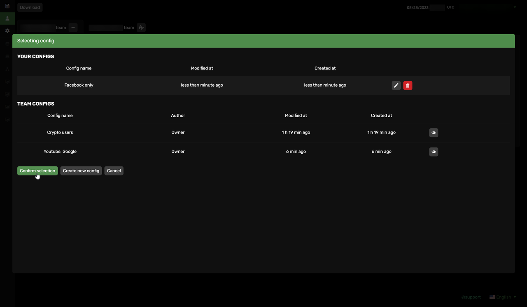The image size is (527, 307).
Task: Edit the Facebook only config
Action: point(396,85)
